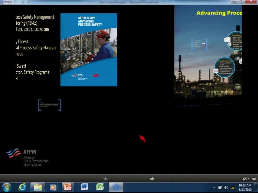Toggle Prezi fullscreen mode
This screenshot has height=193, width=258.
point(254,179)
